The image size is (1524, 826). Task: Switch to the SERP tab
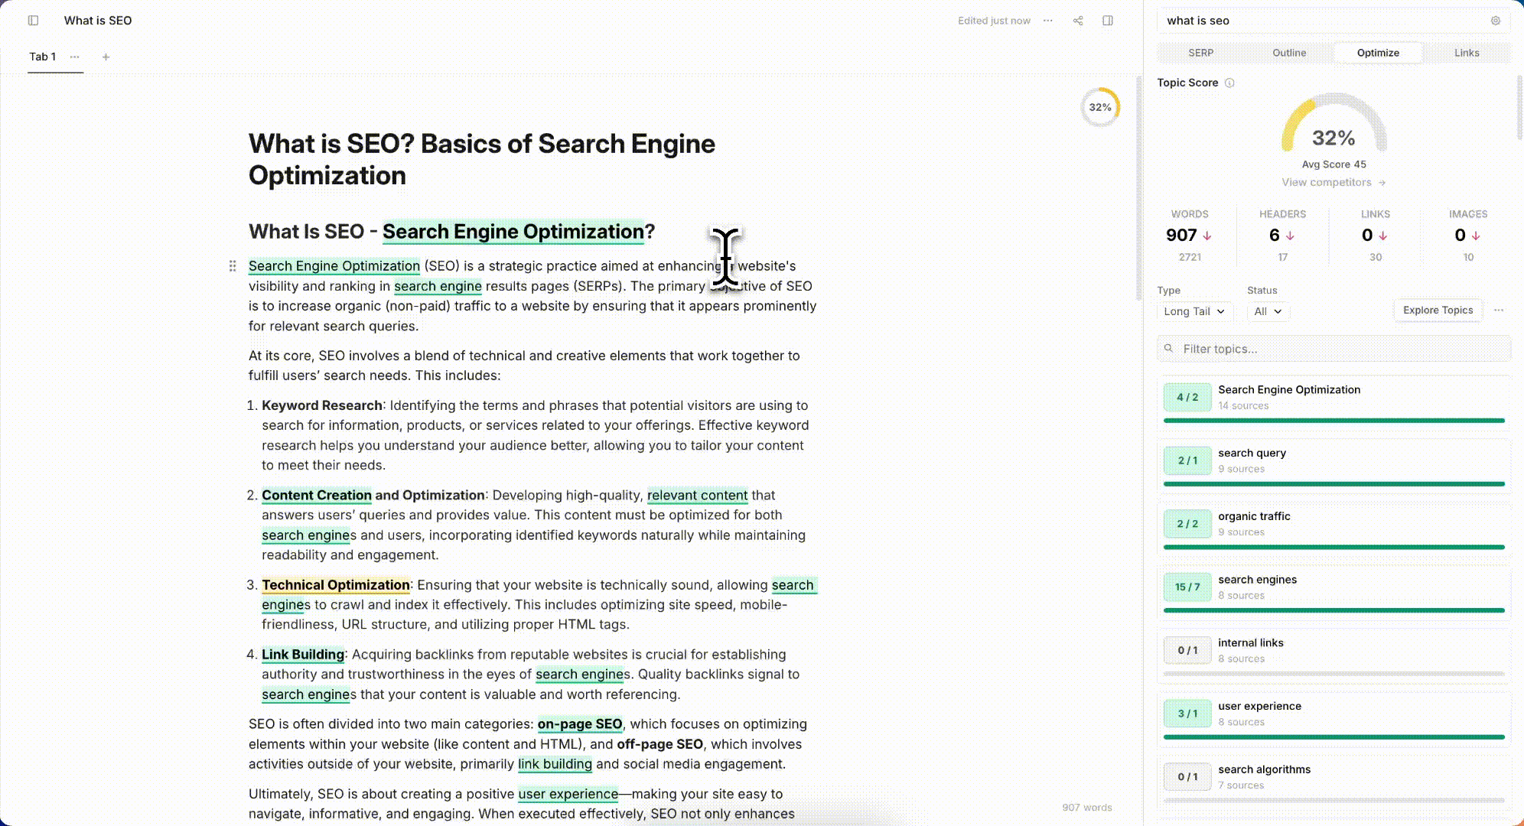[1200, 53]
